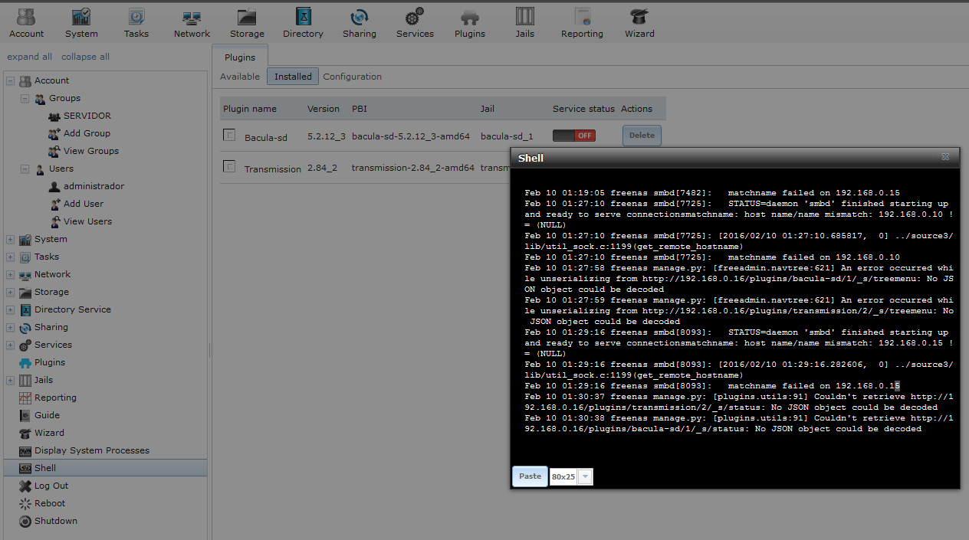The image size is (969, 540).
Task: Expand the Jails tree node
Action: tap(10, 380)
